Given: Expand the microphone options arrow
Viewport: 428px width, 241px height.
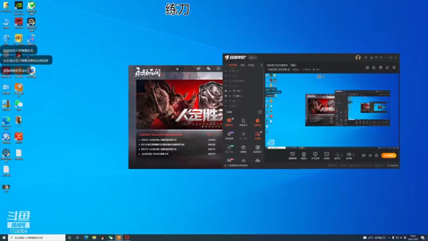Looking at the screenshot, I should click(x=342, y=155).
